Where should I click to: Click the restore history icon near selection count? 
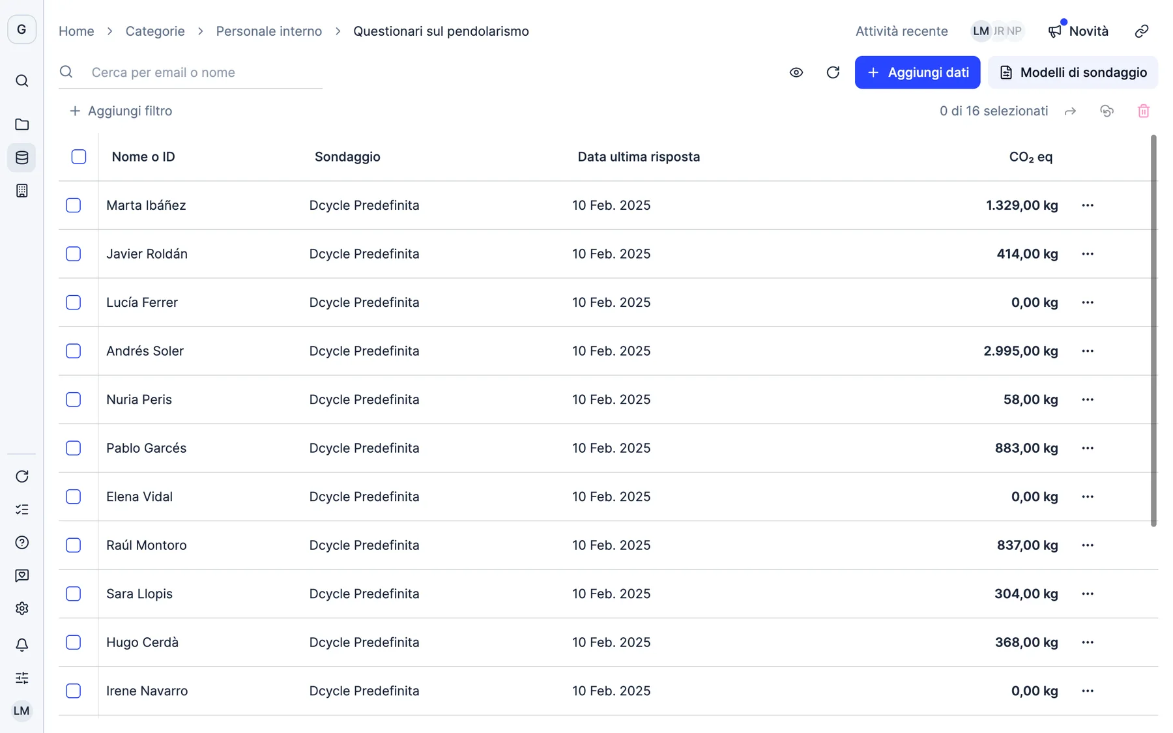1107,111
